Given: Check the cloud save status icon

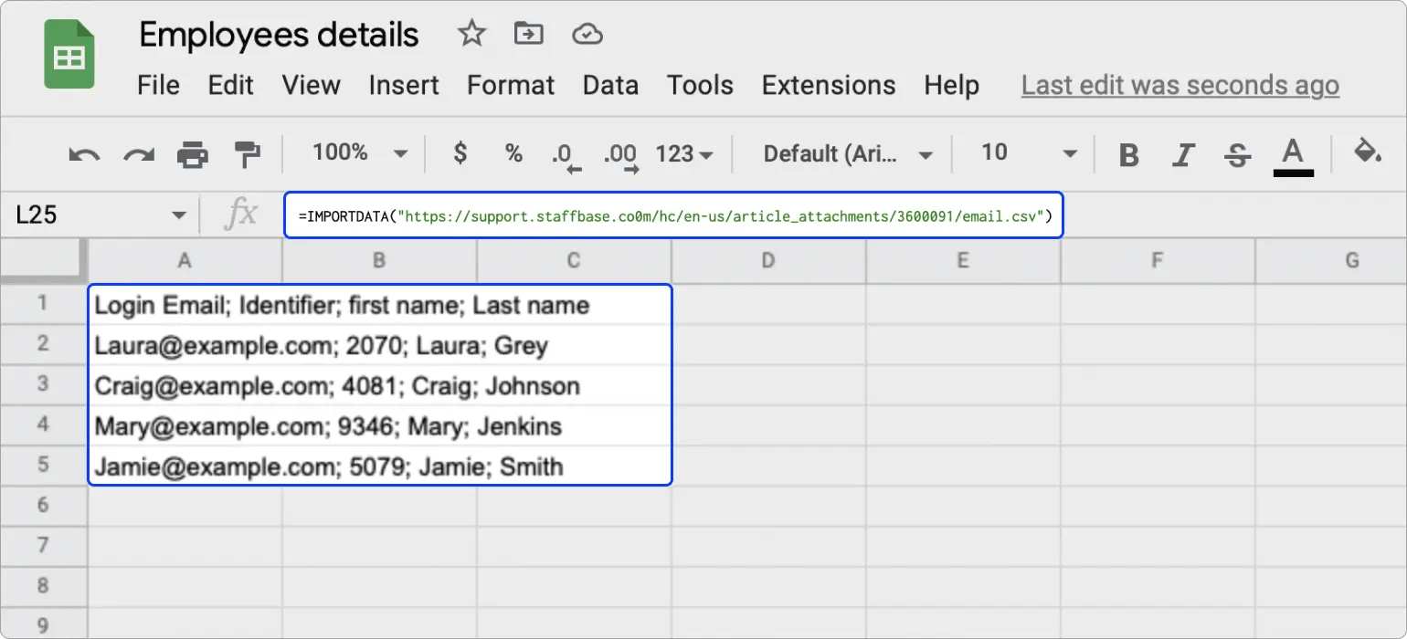Looking at the screenshot, I should click(x=587, y=35).
